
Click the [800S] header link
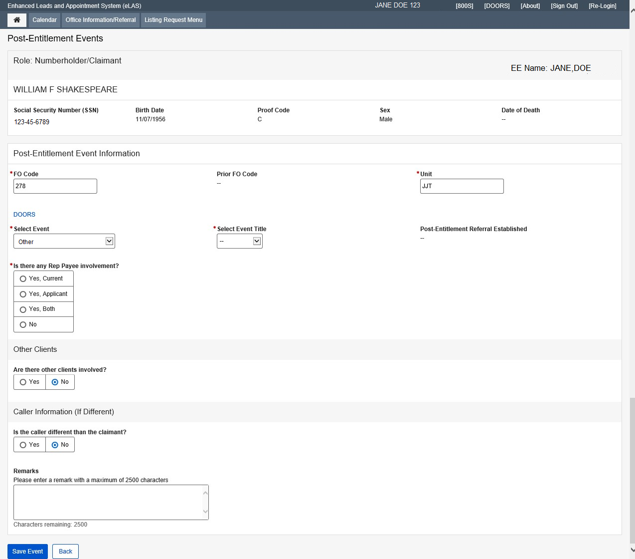pyautogui.click(x=464, y=6)
